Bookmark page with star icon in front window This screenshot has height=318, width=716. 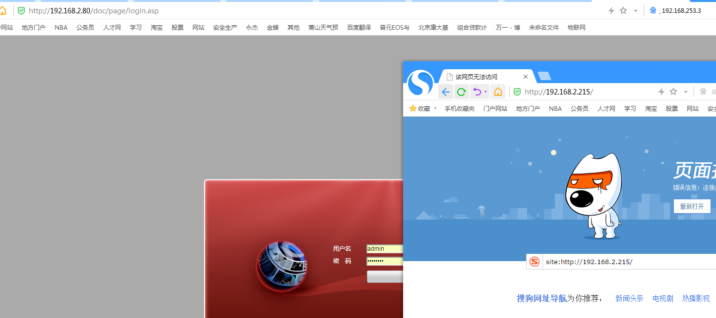[673, 91]
